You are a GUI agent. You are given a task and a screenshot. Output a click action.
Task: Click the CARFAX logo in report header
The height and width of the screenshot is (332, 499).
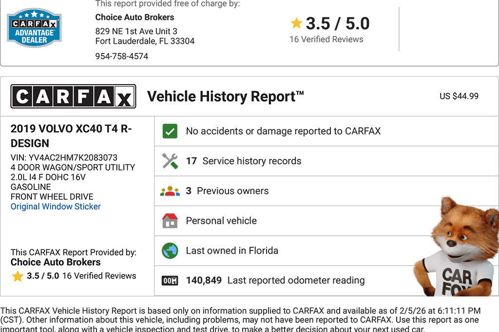[73, 96]
